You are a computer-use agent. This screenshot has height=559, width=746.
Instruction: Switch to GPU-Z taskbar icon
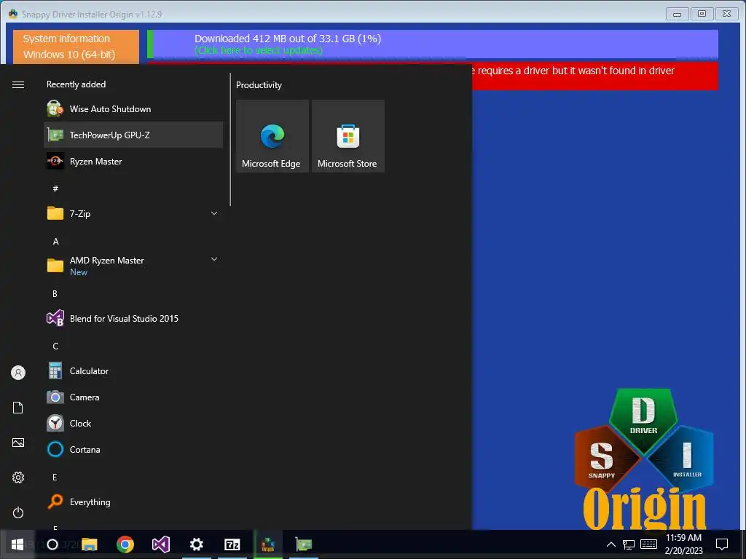[304, 544]
